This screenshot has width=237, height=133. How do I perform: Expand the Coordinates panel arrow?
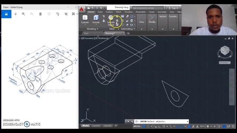pos(173,29)
